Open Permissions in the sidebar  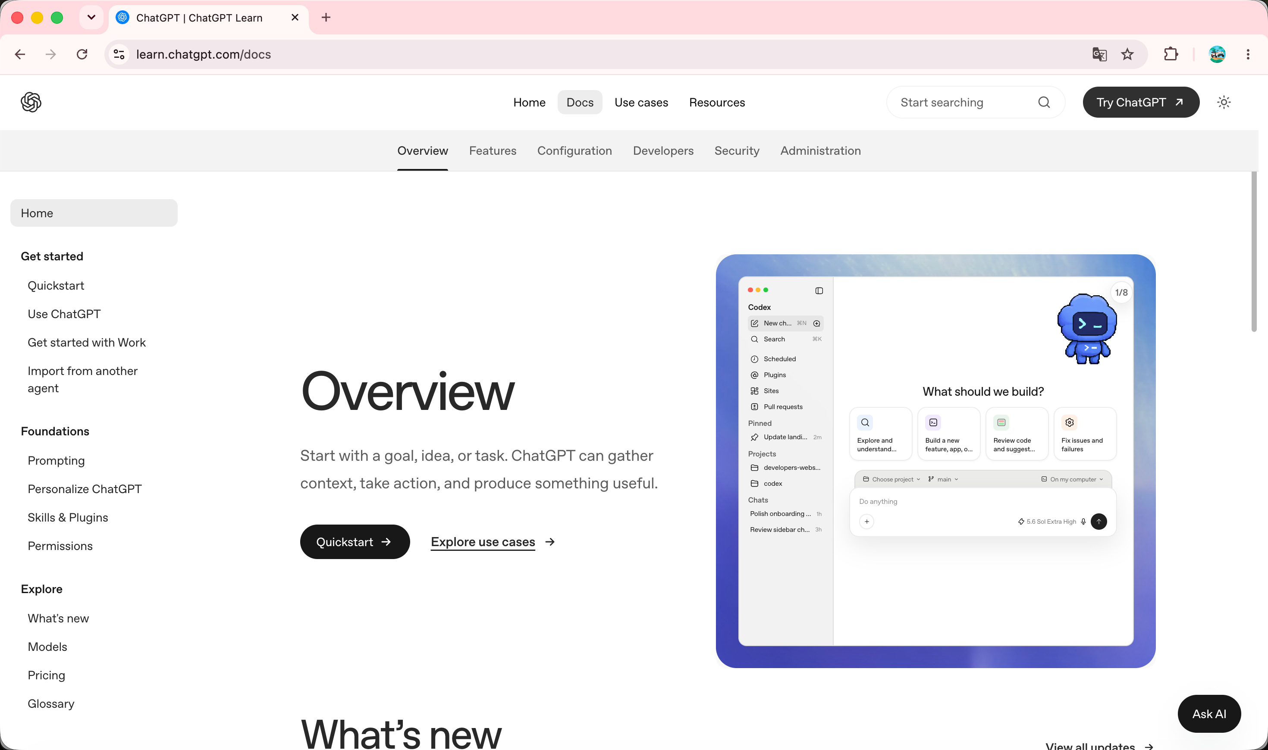pos(60,546)
